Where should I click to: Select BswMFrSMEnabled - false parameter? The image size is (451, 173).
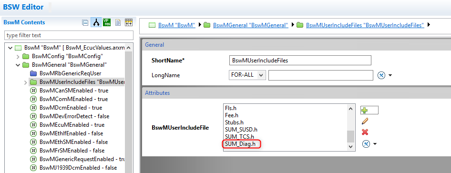coord(72,151)
